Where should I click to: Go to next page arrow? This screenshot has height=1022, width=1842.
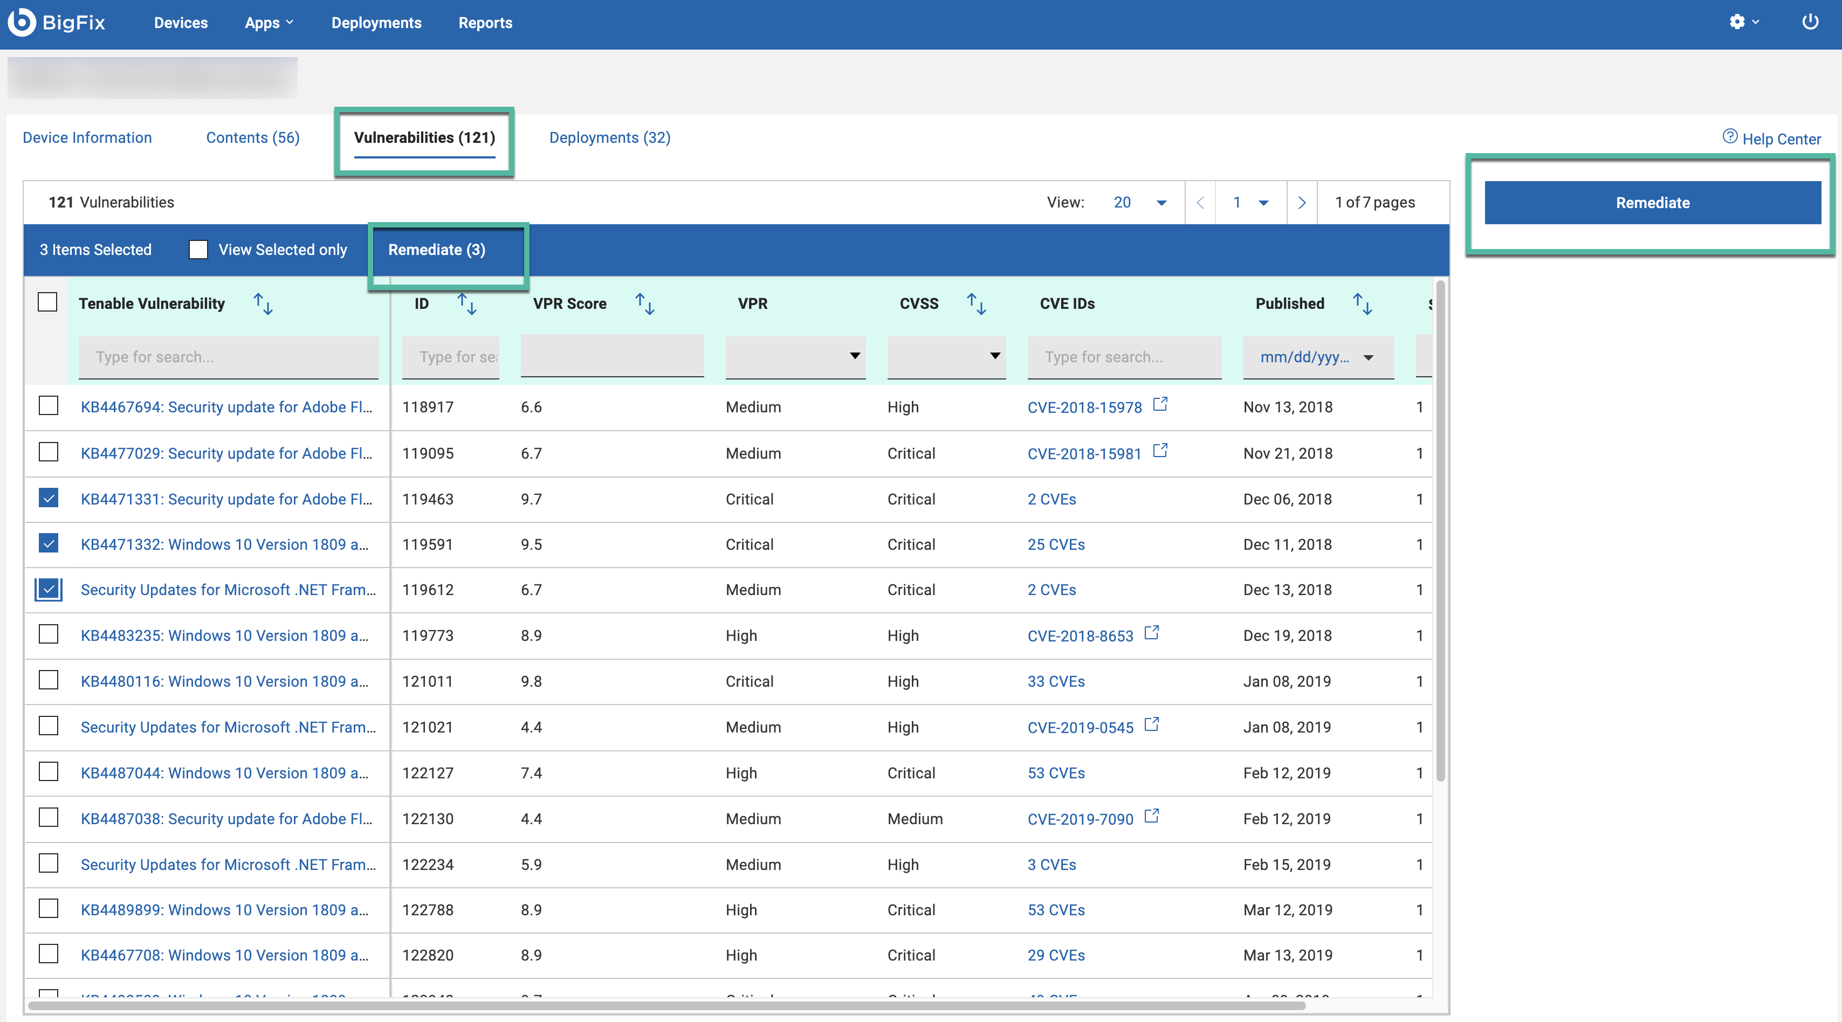(x=1301, y=202)
